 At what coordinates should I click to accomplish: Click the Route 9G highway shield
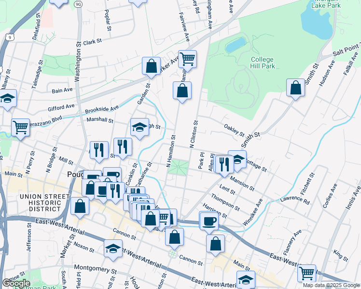click(x=78, y=4)
